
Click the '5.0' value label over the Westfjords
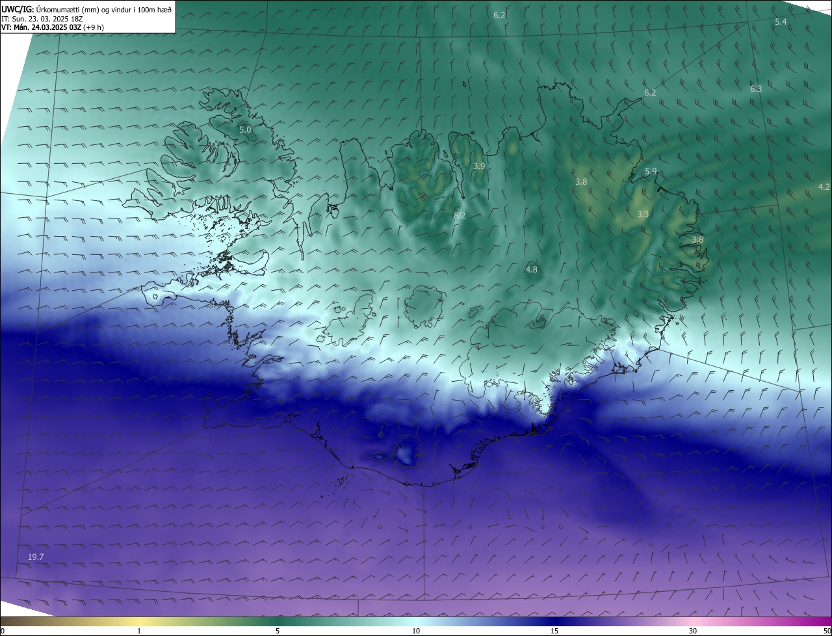click(245, 130)
